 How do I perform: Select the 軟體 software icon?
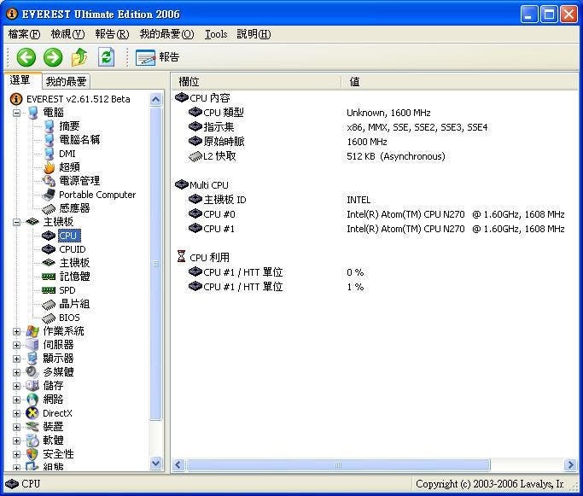coord(32,441)
